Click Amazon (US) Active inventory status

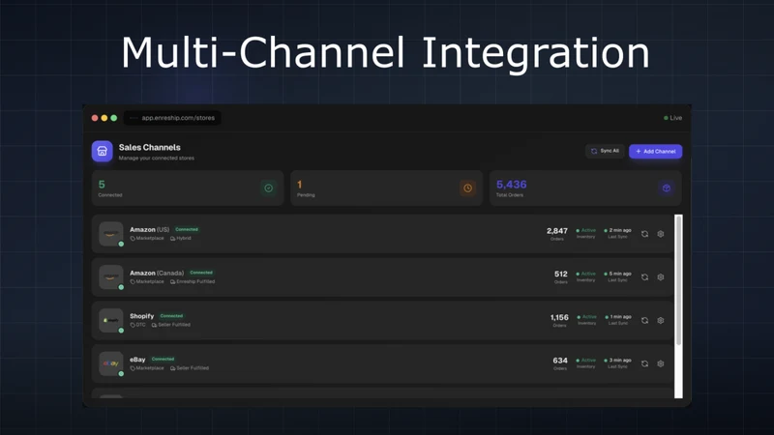click(x=586, y=230)
